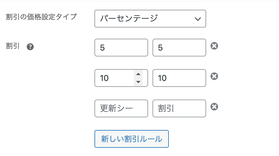This screenshot has height=156, width=279.
Task: Click the 新しい割引ルール button text
Action: tap(132, 139)
